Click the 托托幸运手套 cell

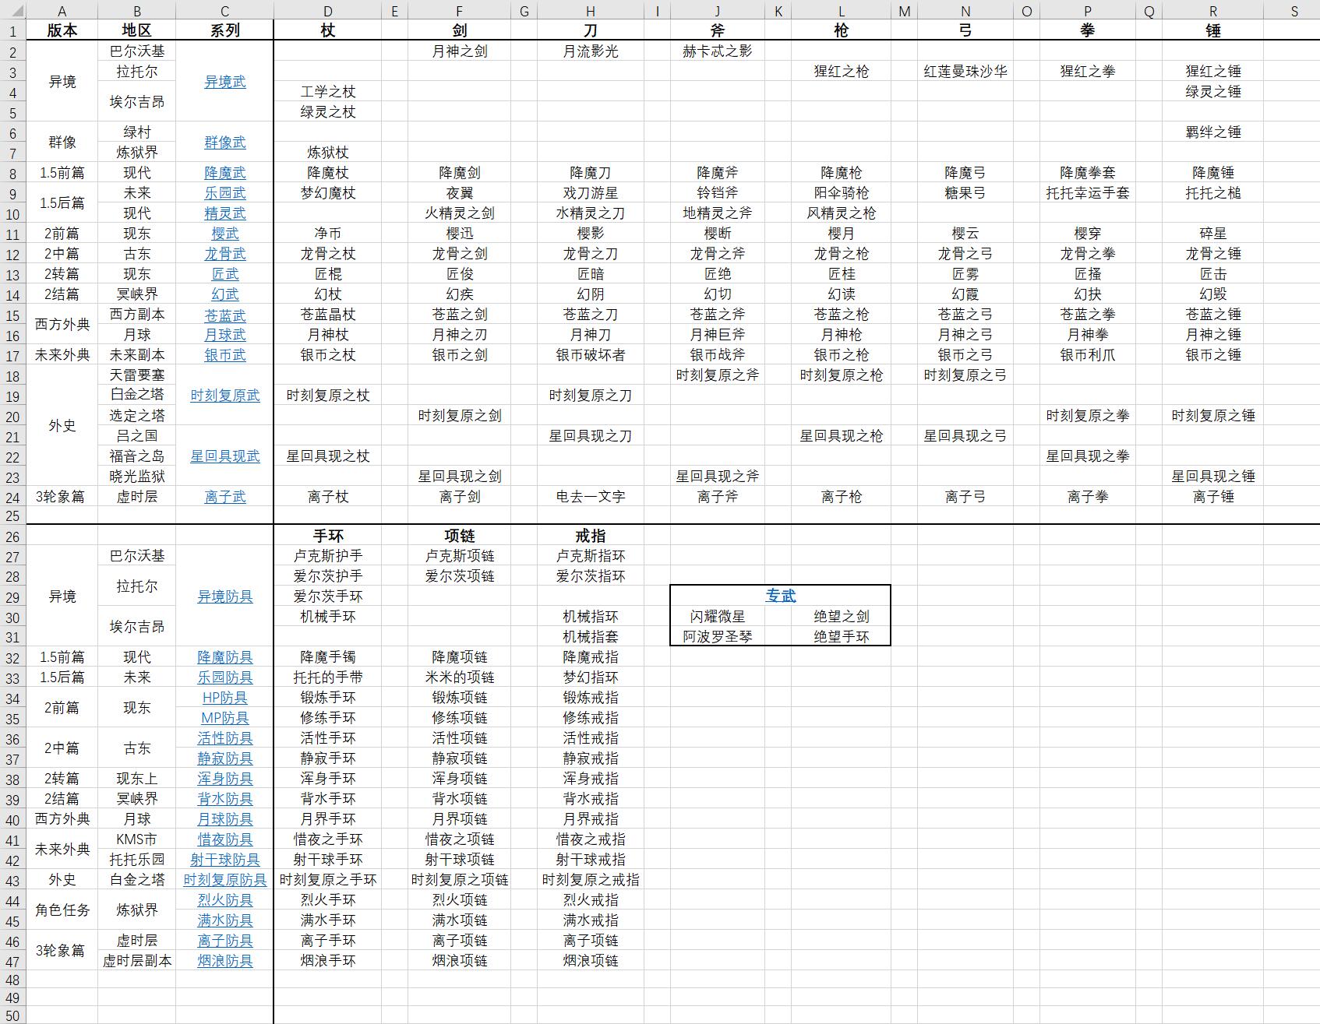tap(1087, 193)
